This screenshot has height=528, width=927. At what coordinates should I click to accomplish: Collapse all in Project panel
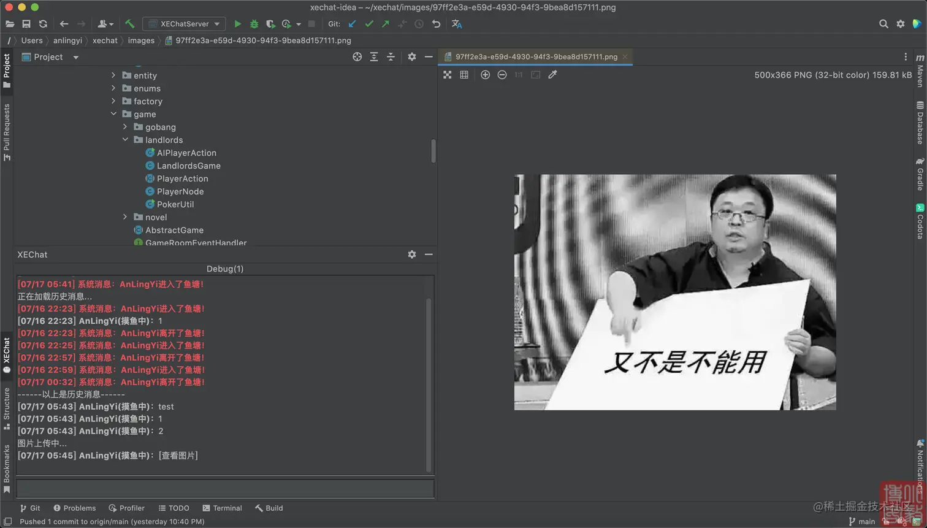pos(391,56)
